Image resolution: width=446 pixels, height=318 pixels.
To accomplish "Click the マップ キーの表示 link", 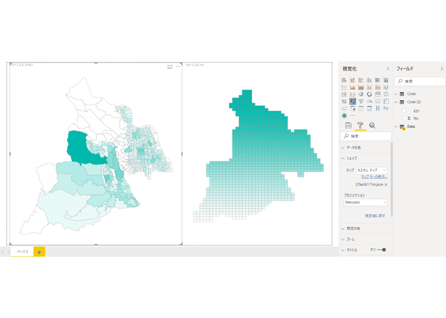I will click(x=374, y=177).
